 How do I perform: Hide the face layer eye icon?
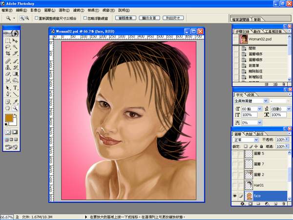coord(235,196)
